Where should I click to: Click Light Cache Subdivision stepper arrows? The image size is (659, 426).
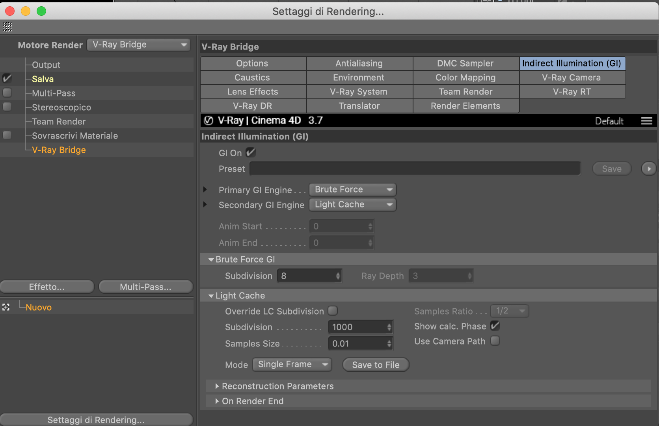389,327
